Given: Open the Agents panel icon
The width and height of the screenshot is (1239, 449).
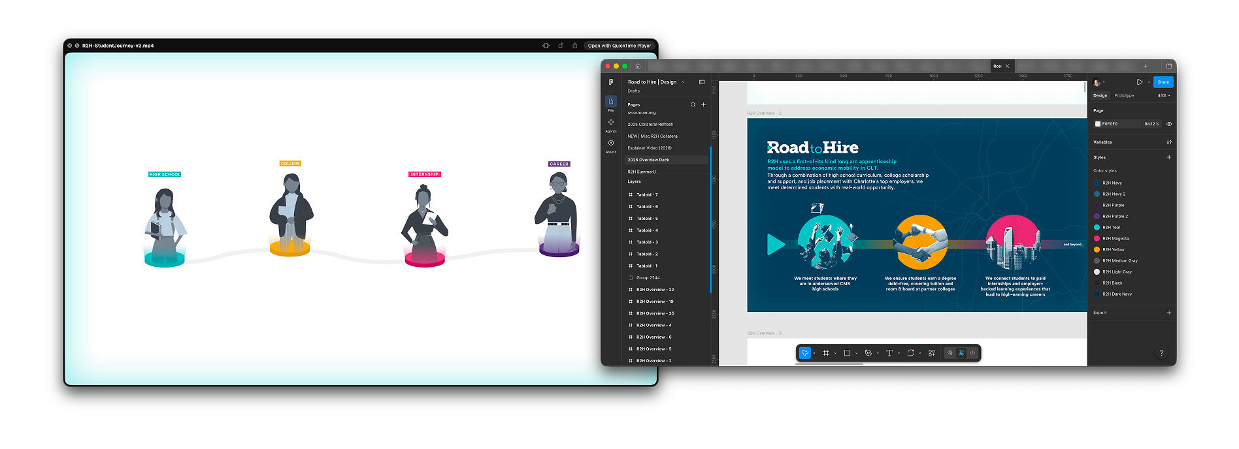Looking at the screenshot, I should pos(611,122).
